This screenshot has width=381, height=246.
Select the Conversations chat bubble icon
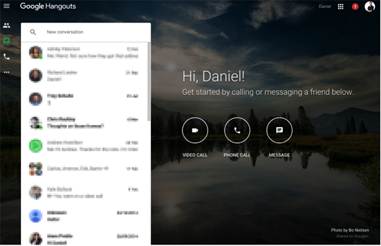click(7, 41)
